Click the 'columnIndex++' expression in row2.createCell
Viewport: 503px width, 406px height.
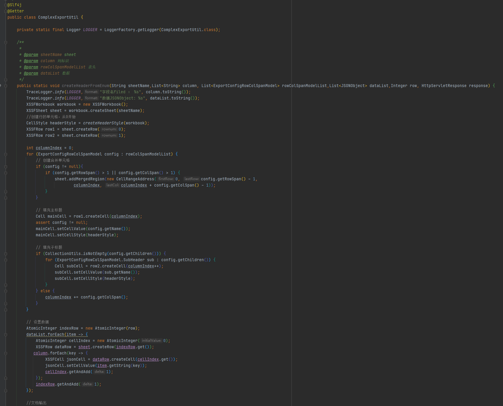pyautogui.click(x=144, y=266)
